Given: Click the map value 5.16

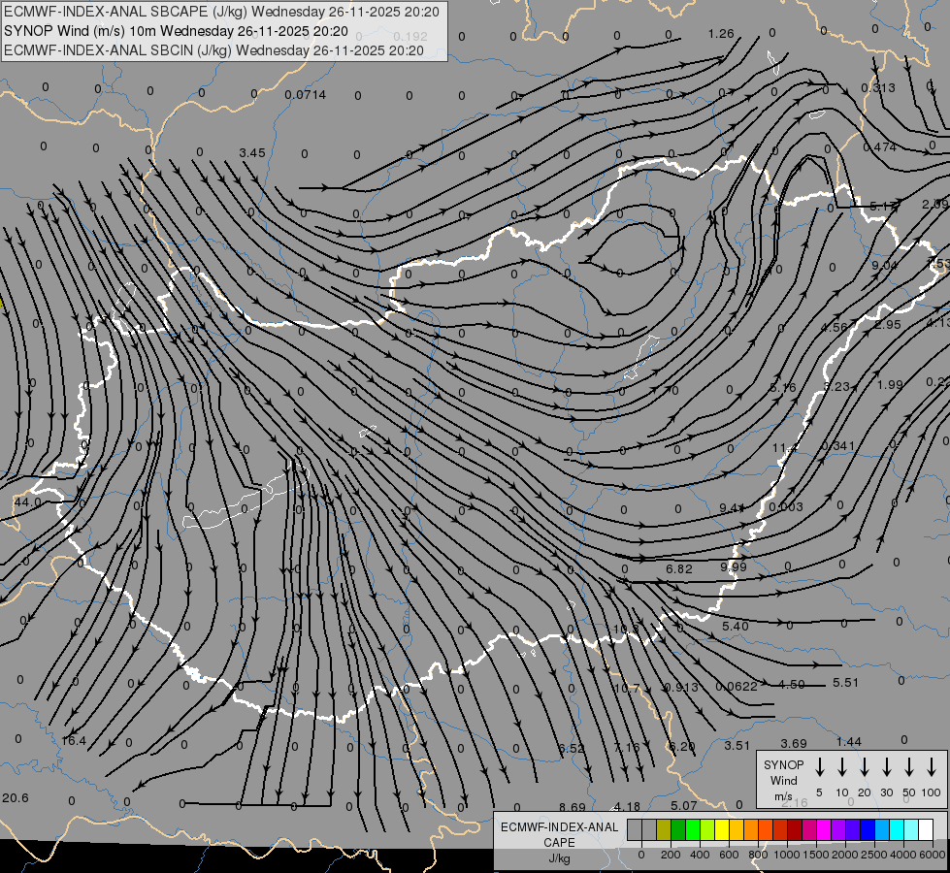Looking at the screenshot, I should [783, 387].
